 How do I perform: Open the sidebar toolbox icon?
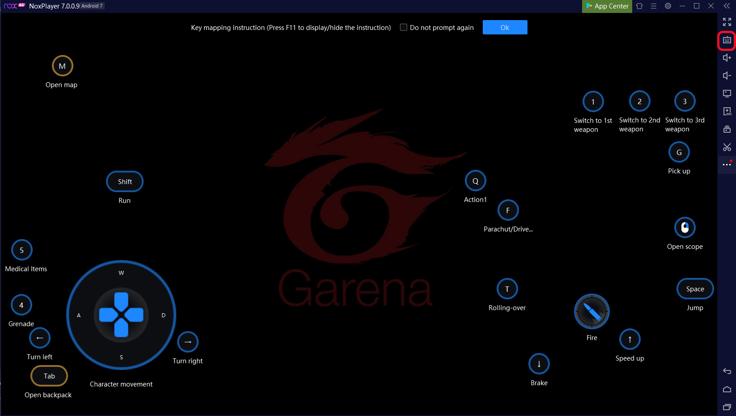click(x=727, y=129)
